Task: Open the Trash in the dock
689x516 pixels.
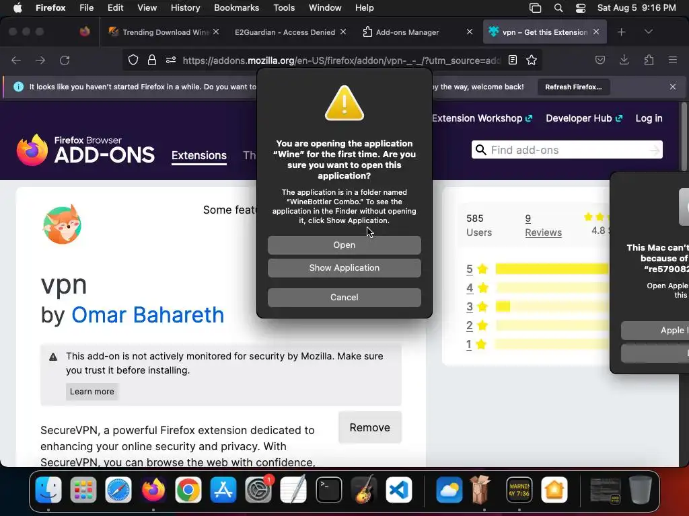Action: (640, 490)
